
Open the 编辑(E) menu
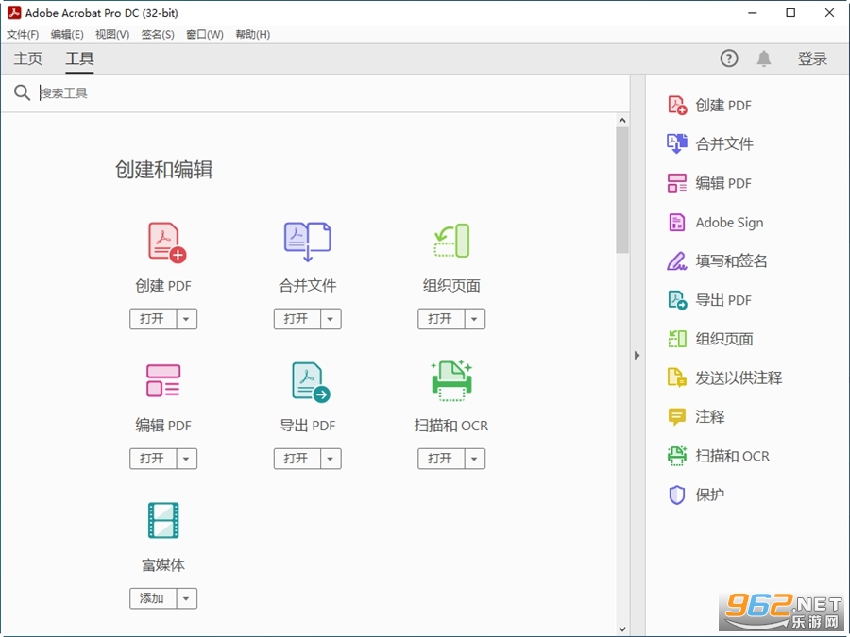click(67, 35)
